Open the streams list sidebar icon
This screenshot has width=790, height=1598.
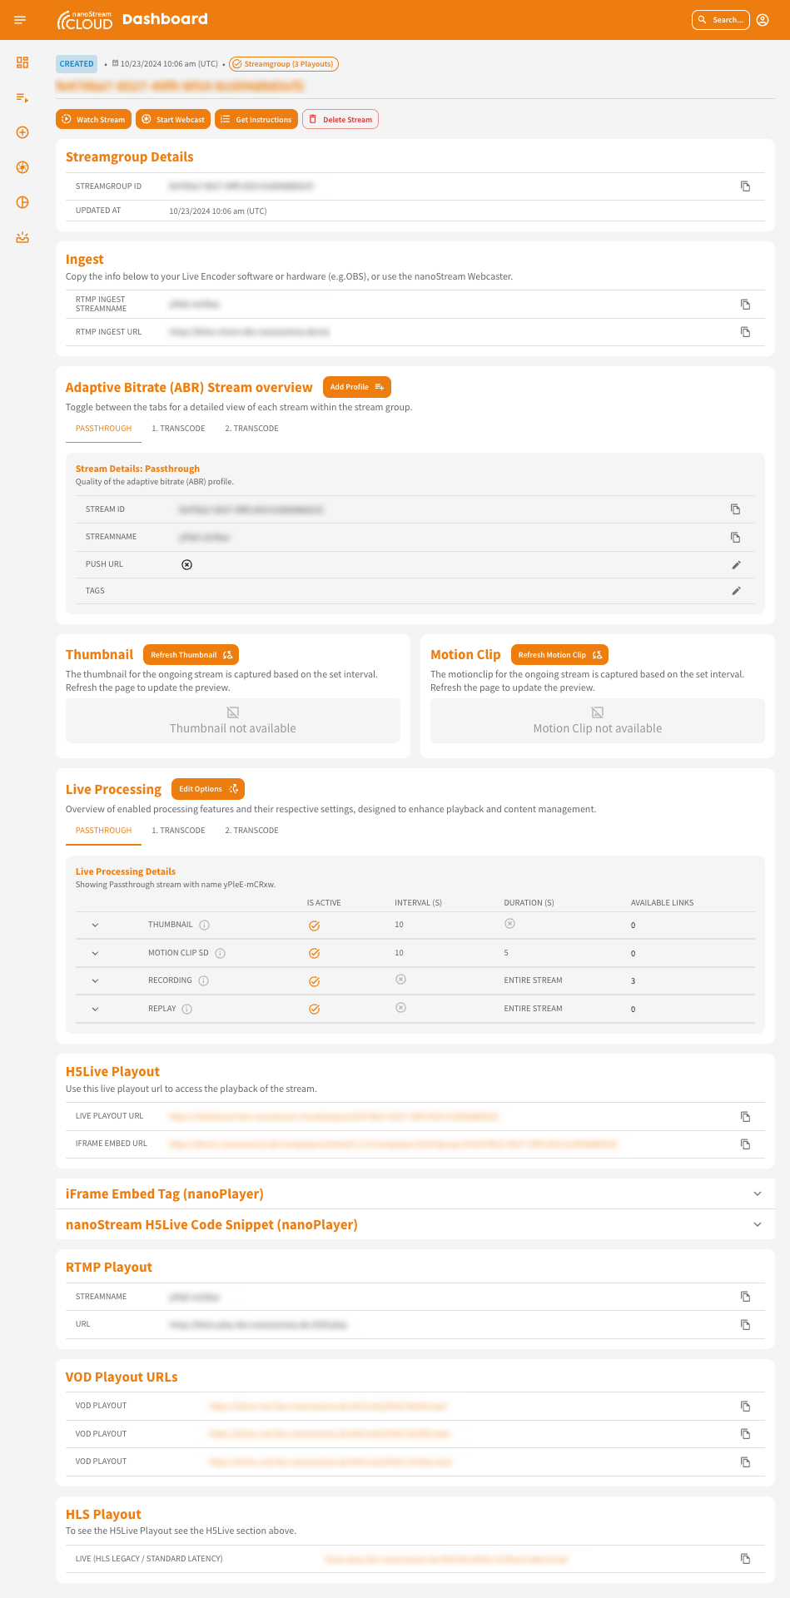22,97
